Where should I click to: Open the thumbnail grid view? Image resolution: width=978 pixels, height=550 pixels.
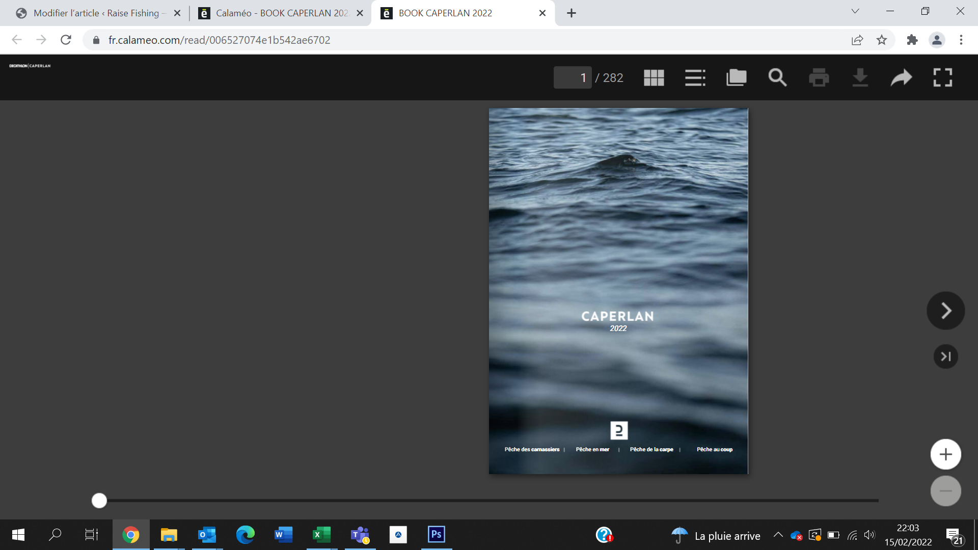(x=654, y=77)
